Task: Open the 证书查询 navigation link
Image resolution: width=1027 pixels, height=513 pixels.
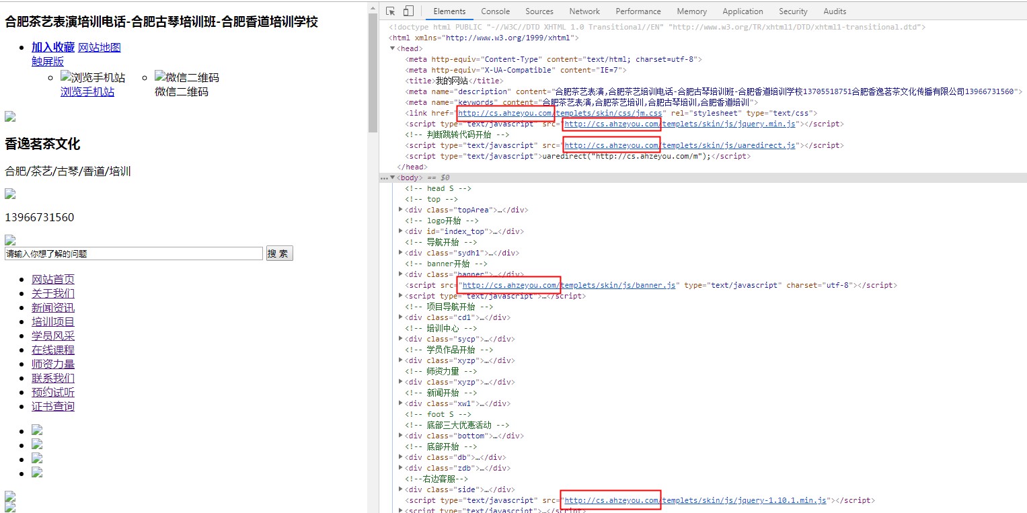Action: tap(53, 406)
